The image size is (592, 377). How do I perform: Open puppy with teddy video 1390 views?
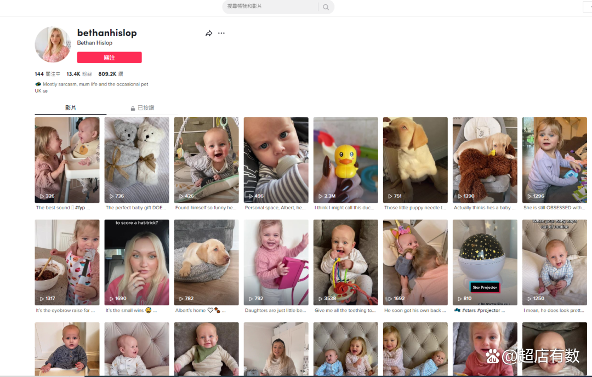[x=485, y=160]
